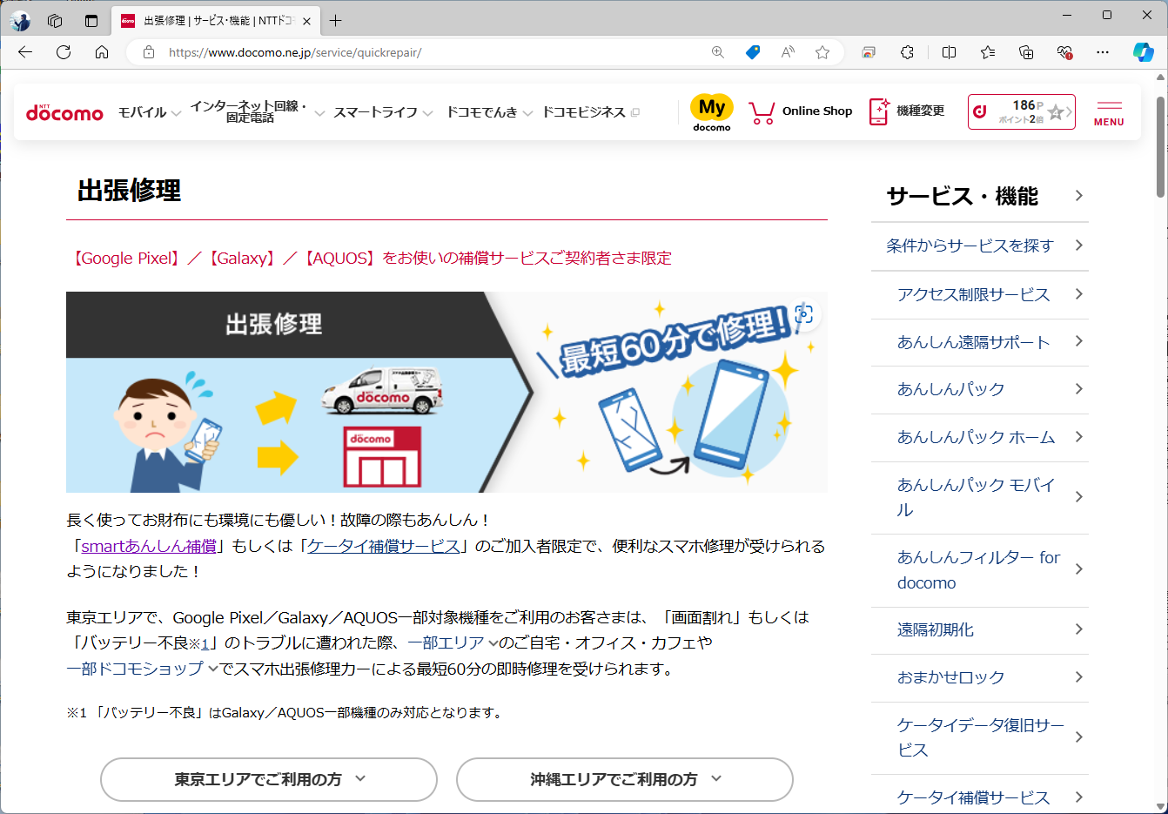Viewport: 1168px width, 814px height.
Task: Expand the ドコモでんき navigation dropdown
Action: (x=489, y=112)
